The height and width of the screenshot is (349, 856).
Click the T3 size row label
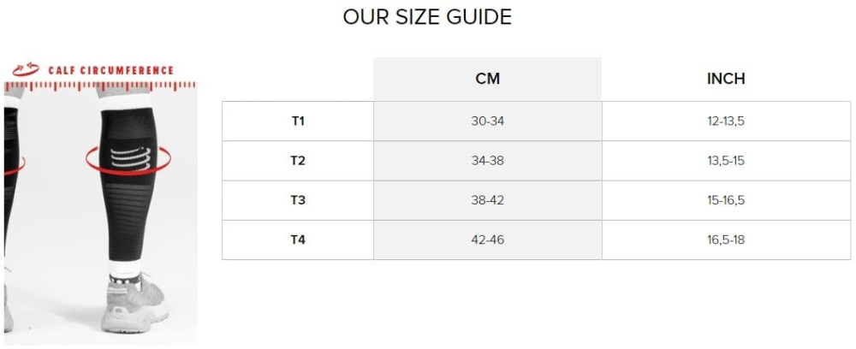click(298, 200)
